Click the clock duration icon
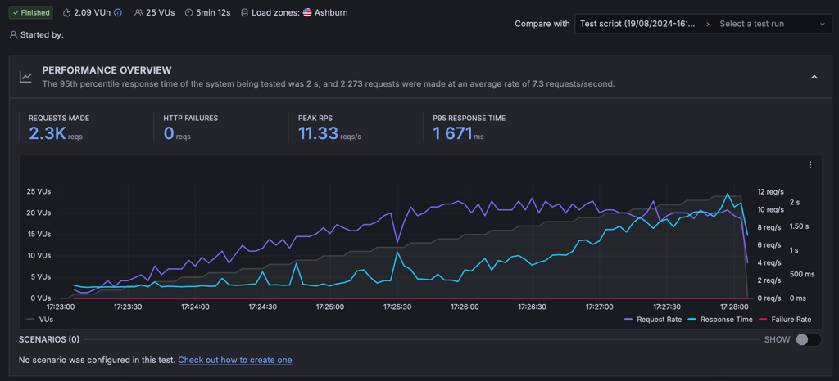 click(x=189, y=12)
